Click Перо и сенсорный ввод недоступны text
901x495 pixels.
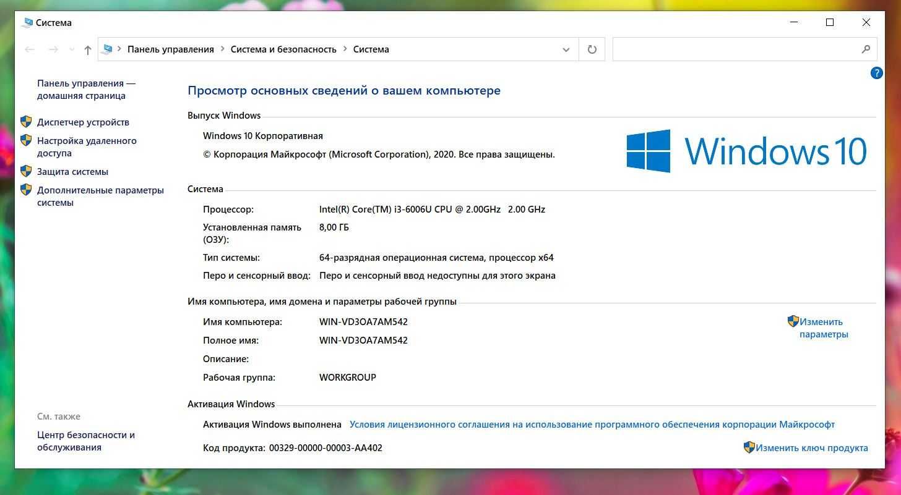click(438, 276)
